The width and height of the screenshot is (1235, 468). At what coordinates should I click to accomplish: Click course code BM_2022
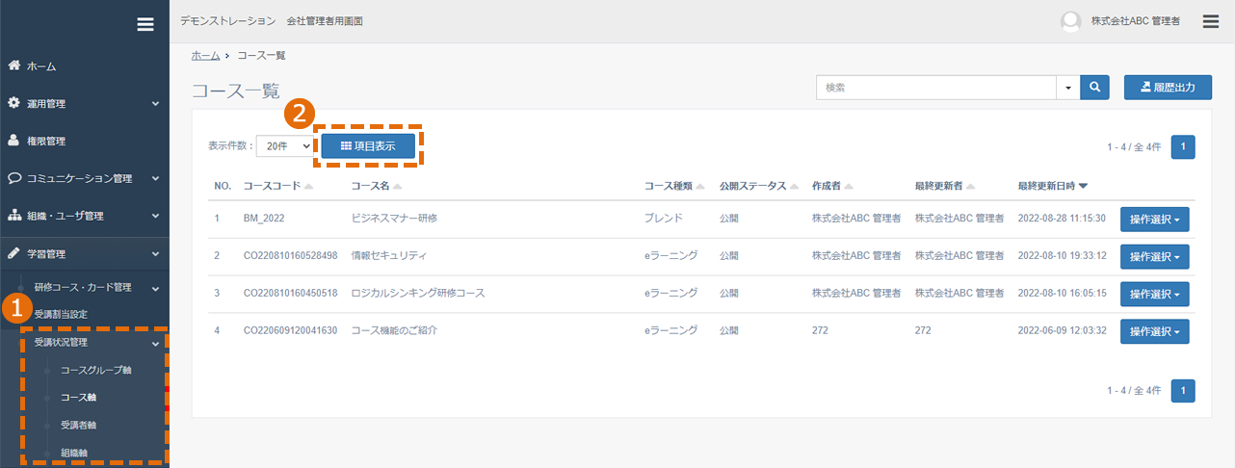[264, 219]
